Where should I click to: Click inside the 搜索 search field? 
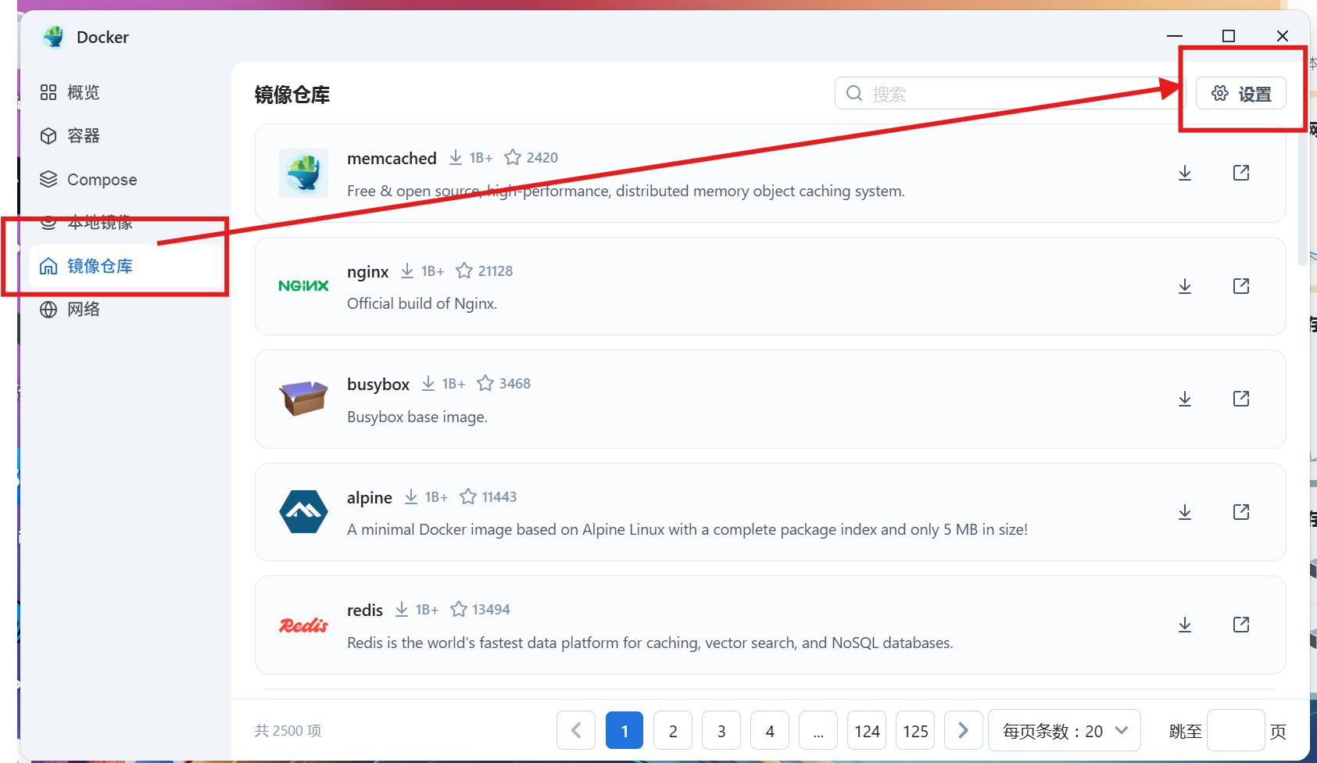coord(977,93)
